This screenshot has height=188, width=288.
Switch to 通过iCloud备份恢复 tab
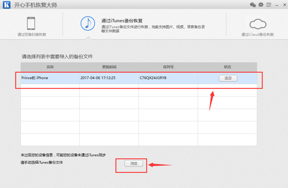click(257, 34)
